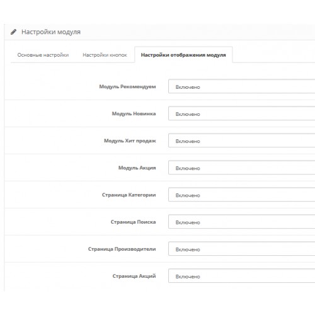Viewport: 315px width, 315px height.
Task: Open the Страница Поиска dropdown
Action: (x=242, y=222)
